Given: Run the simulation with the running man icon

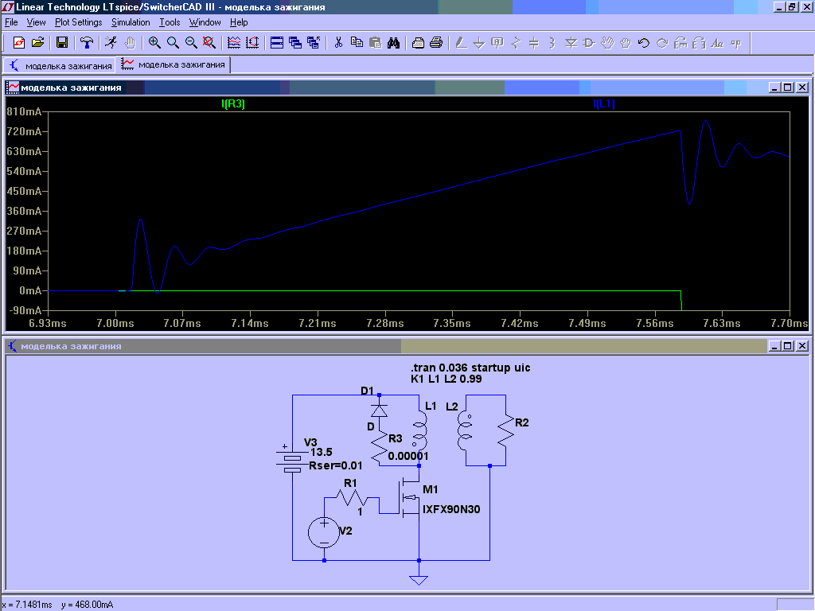Looking at the screenshot, I should [111, 43].
